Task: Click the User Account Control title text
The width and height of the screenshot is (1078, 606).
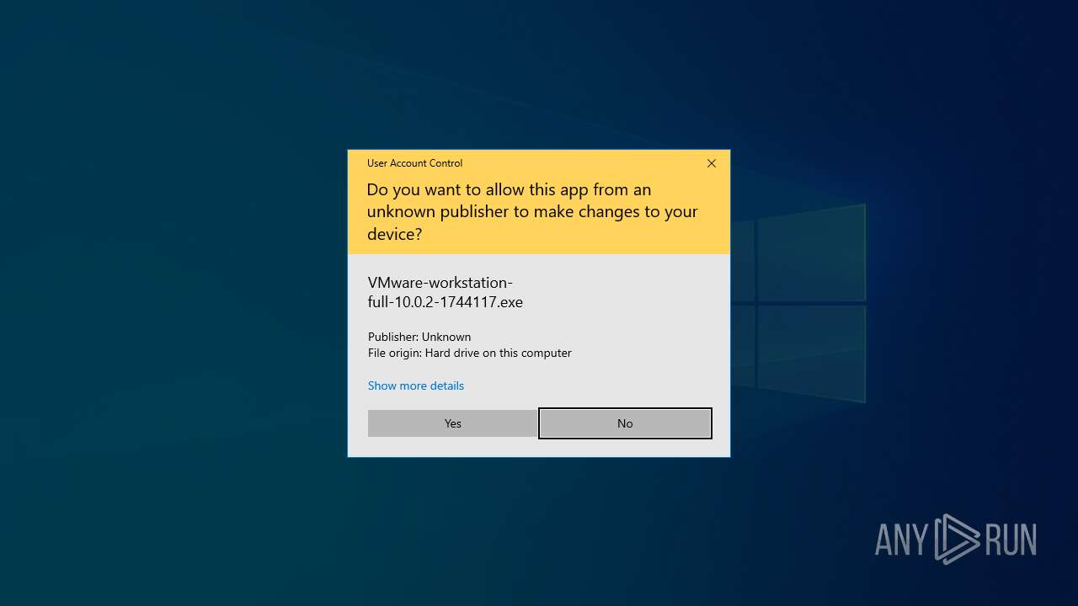Action: pos(414,163)
